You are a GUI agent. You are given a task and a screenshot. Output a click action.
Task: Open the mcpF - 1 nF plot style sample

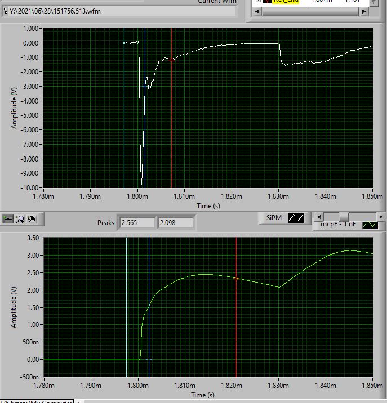point(370,225)
